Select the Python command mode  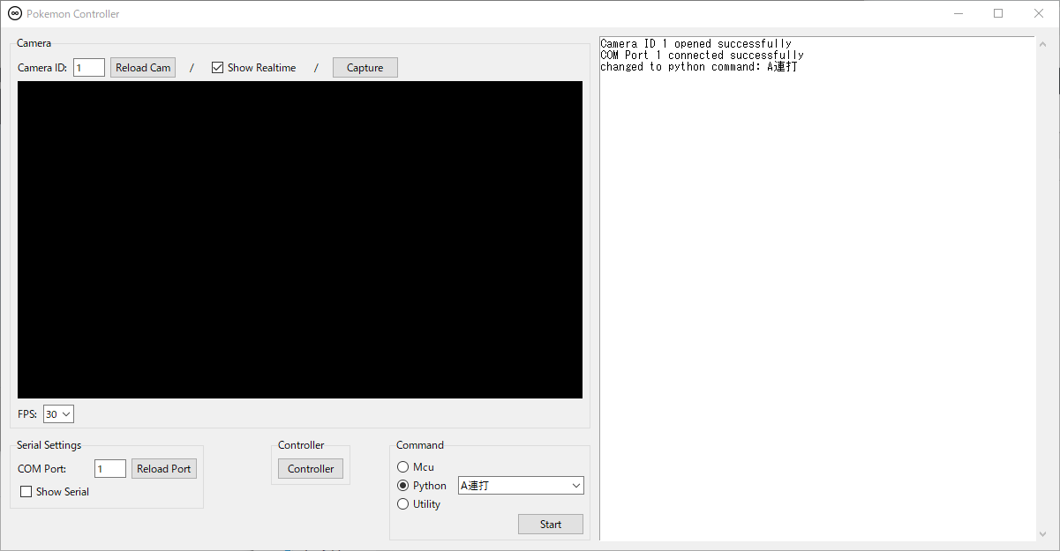(402, 485)
